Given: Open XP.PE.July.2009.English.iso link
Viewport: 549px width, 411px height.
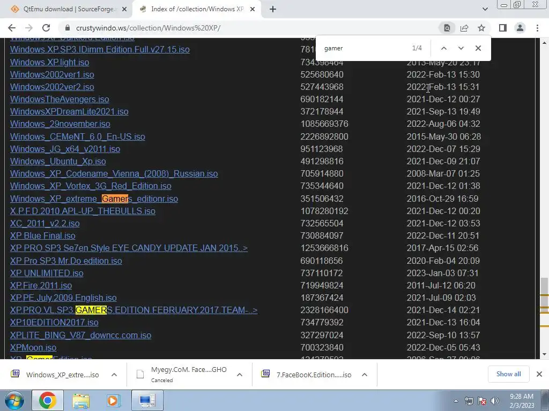Looking at the screenshot, I should click(x=63, y=298).
